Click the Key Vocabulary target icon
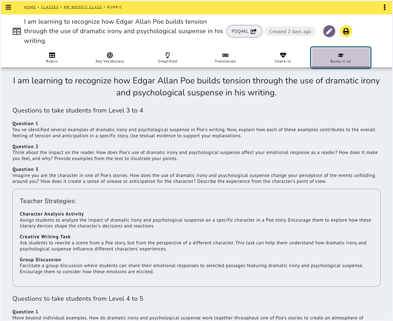This screenshot has width=393, height=321. [110, 55]
